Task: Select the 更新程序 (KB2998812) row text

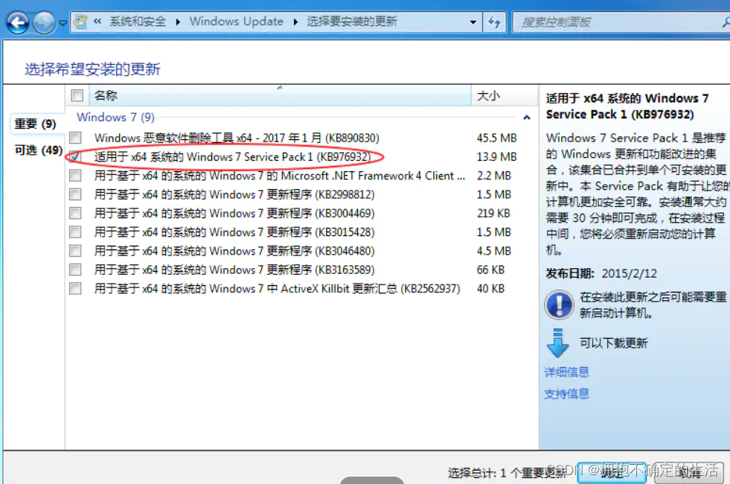Action: [234, 194]
